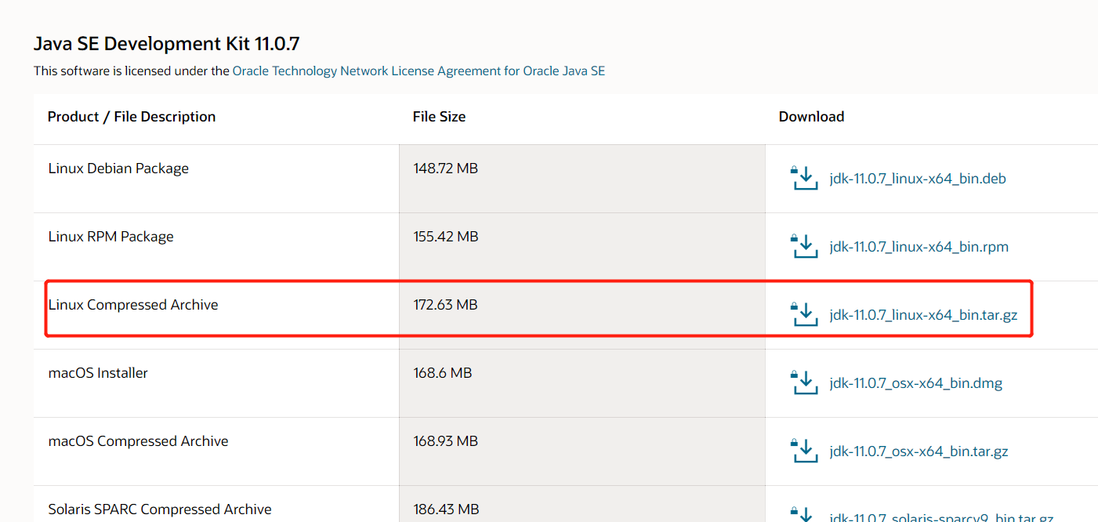
Task: Select the macOS Installer row label
Action: pos(98,373)
